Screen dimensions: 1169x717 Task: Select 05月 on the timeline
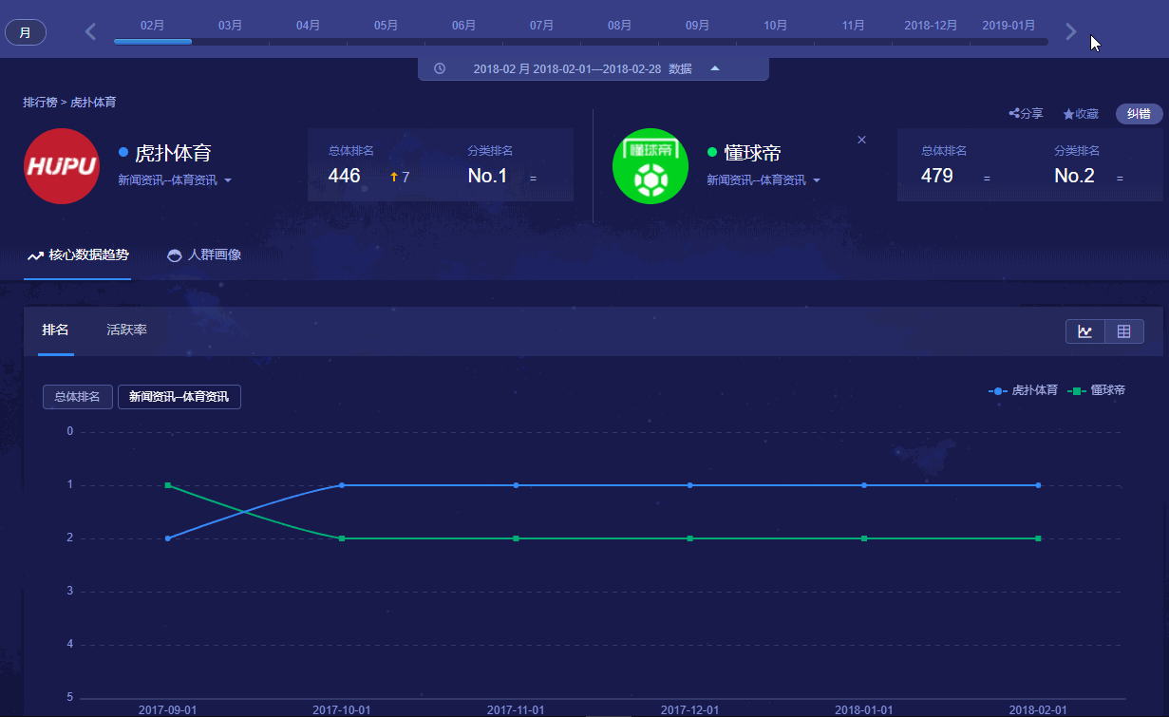[386, 26]
